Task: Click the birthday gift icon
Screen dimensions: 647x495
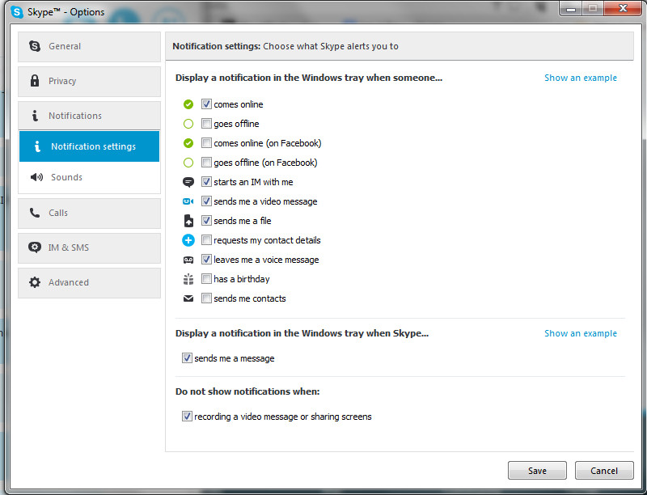Action: coord(188,279)
